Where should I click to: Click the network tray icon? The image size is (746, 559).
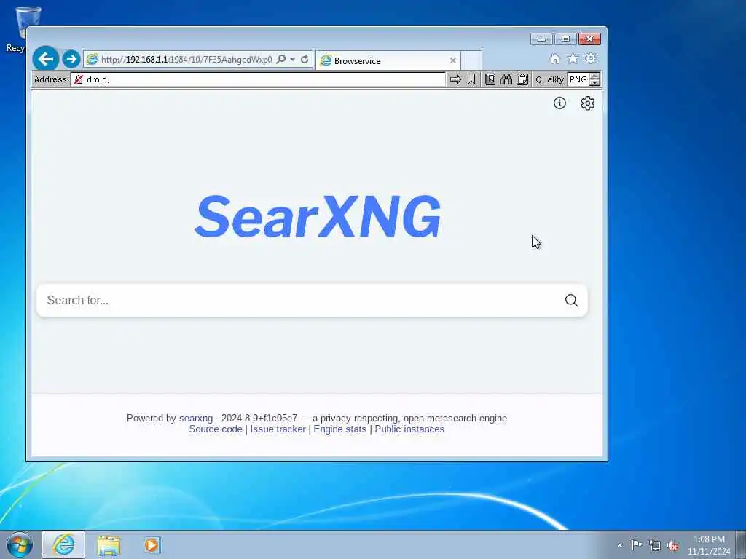click(x=655, y=546)
